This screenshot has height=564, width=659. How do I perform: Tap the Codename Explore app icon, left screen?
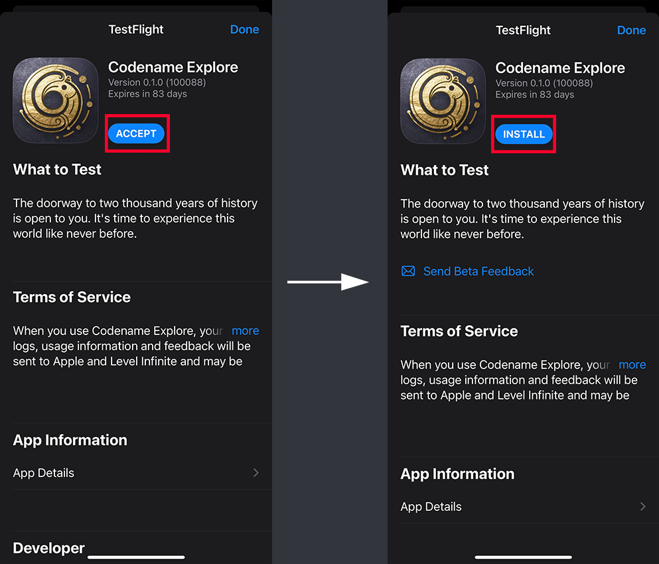[x=56, y=100]
